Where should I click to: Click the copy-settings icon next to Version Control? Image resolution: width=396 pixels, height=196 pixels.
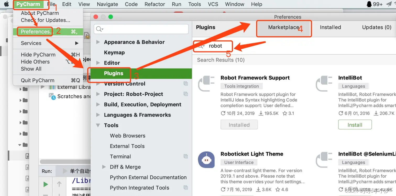click(x=186, y=83)
